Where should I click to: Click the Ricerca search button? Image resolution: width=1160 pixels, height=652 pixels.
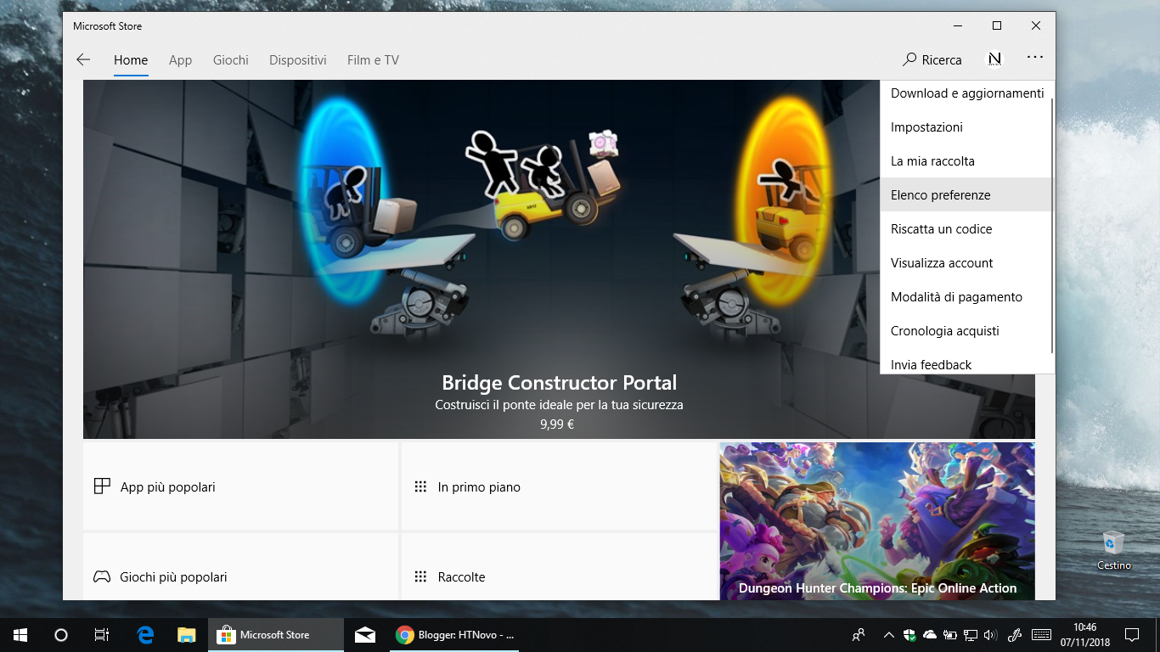932,59
